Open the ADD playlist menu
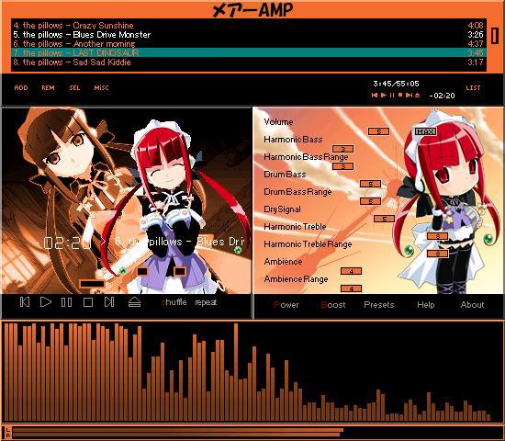This screenshot has height=441, width=505. coord(21,87)
